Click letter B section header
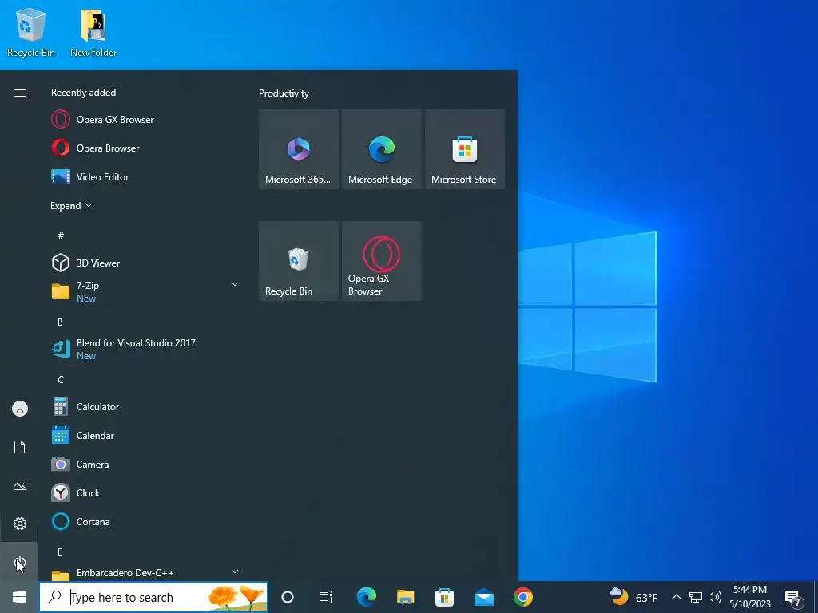 (x=61, y=322)
